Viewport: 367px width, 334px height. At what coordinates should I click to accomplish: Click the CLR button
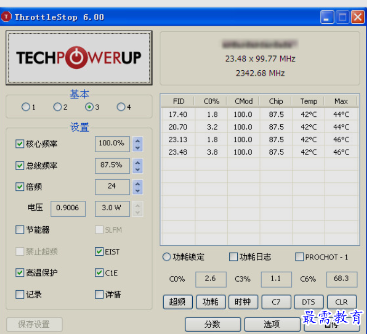tap(342, 302)
